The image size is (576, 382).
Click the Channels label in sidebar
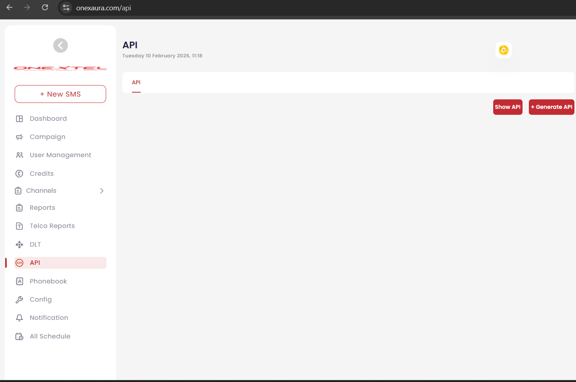[x=41, y=191]
